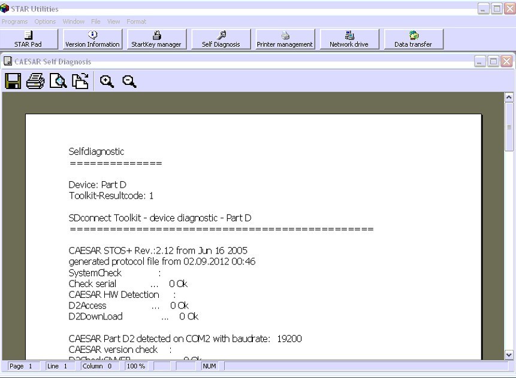Viewport: 516px width, 378px height.
Task: Maximize the STAR Utilities window
Action: pos(497,9)
